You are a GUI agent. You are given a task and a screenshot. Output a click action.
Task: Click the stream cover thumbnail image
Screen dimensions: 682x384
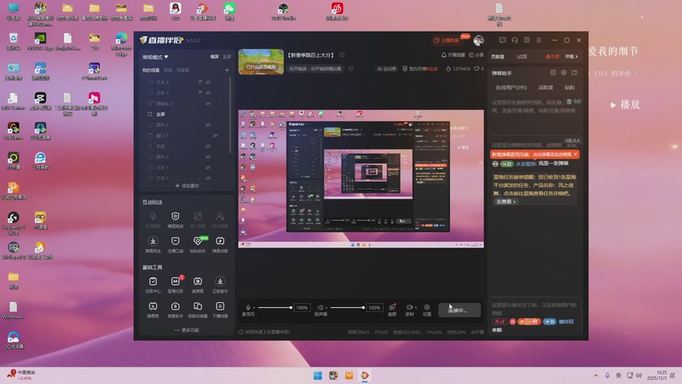(x=261, y=61)
